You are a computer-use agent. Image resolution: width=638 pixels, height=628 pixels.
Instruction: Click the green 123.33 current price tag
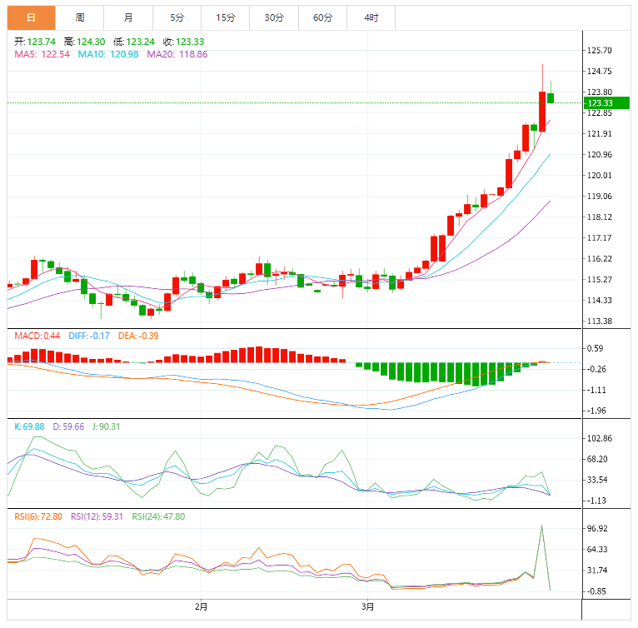[600, 103]
